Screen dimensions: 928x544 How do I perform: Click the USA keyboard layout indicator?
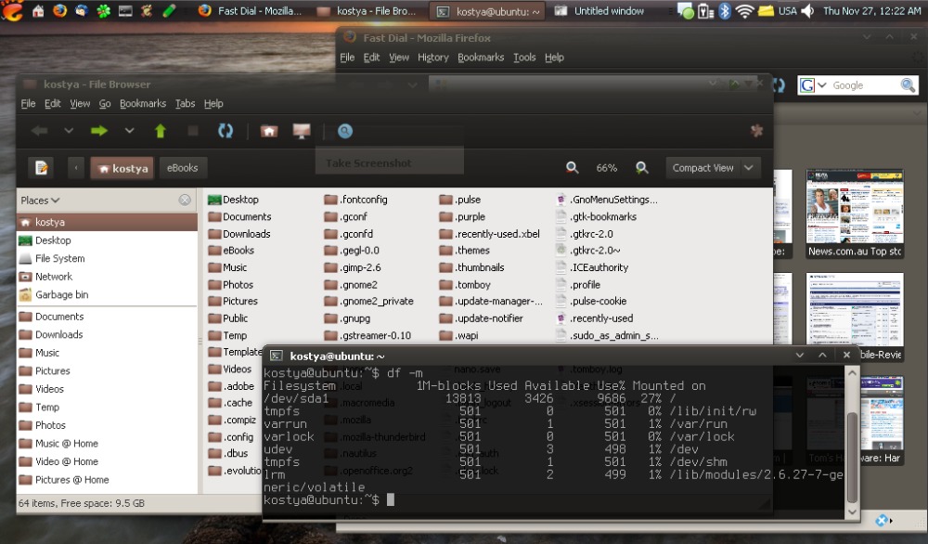click(x=787, y=10)
